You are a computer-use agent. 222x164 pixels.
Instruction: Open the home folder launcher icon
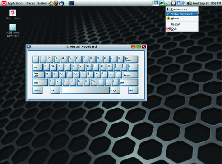51,3
